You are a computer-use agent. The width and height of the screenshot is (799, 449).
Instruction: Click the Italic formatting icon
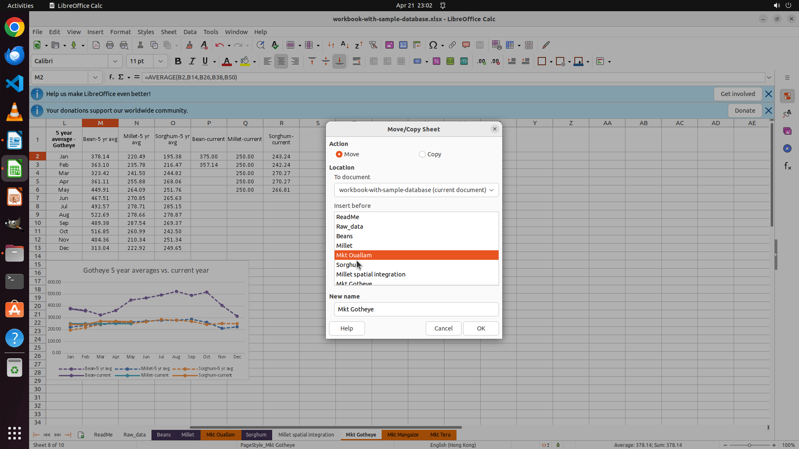pos(192,62)
